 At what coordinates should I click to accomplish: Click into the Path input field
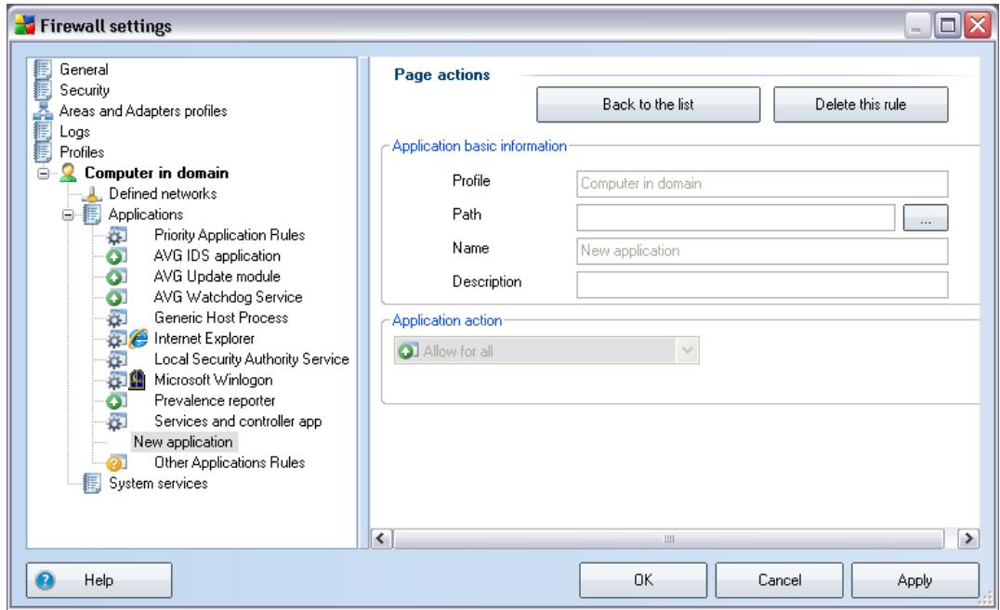click(x=736, y=218)
